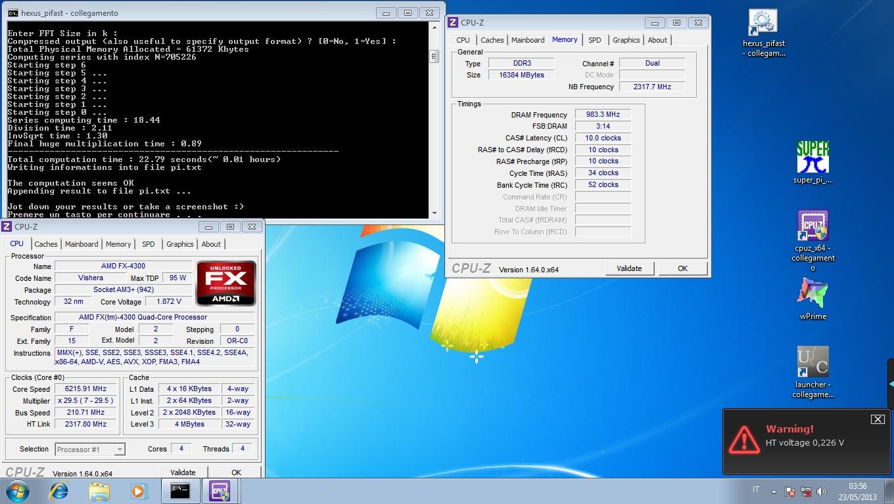Click Multiplier value x 29.5

pos(85,401)
